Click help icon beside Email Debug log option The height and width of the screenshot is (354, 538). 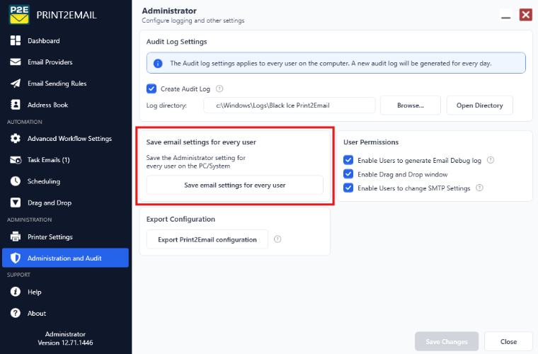click(x=491, y=160)
